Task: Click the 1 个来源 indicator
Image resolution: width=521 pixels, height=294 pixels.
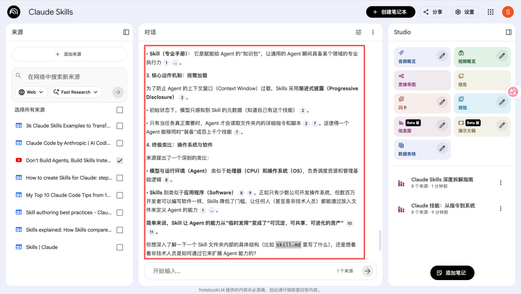Action: point(345,271)
